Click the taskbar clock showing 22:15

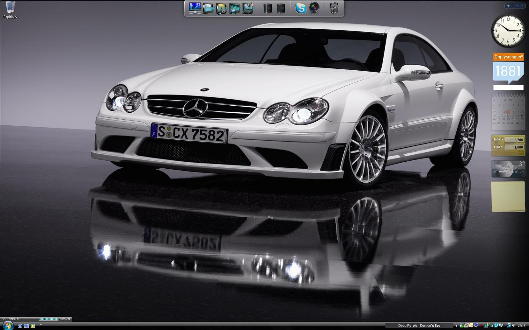coord(521,326)
